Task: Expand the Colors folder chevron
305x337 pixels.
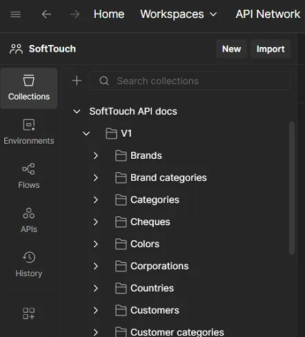Action: 96,244
